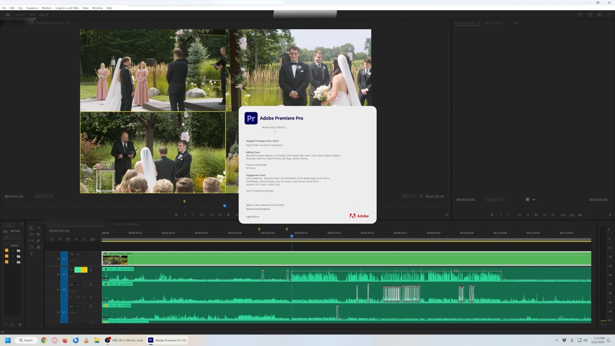Activate the Type tool
The image size is (615, 346).
coord(31,254)
